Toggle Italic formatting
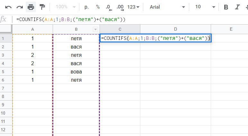Image resolution: width=248 pixels, height=136 pixels. pyautogui.click(x=237, y=7)
